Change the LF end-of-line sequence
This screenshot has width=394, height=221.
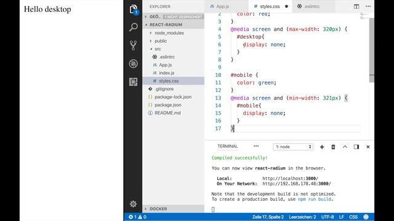tap(342, 217)
